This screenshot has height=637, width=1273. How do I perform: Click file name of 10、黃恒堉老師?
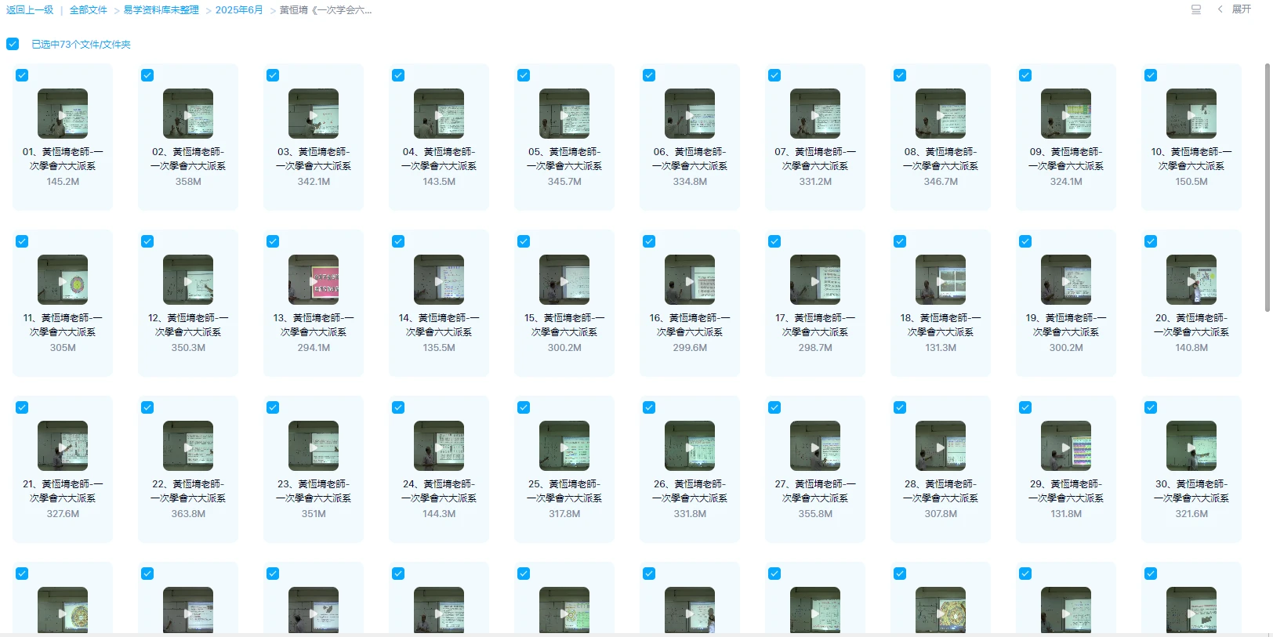(1191, 159)
